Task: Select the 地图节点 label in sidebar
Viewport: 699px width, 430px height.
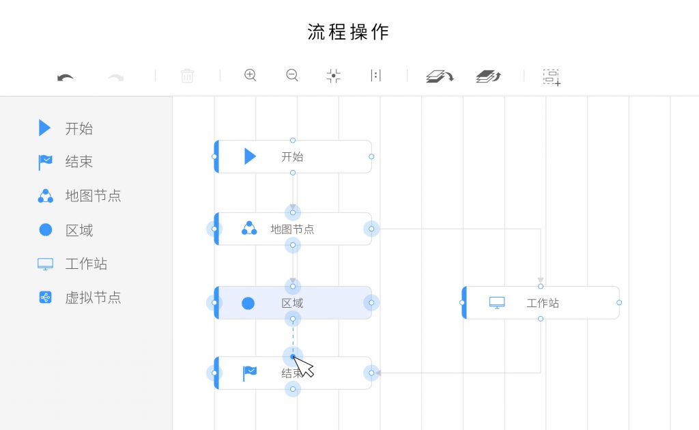Action: pos(93,196)
